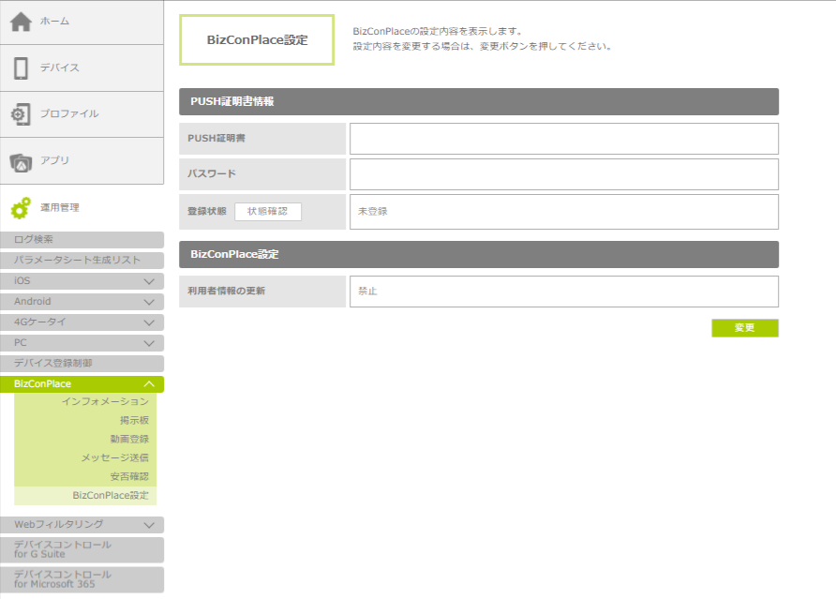The height and width of the screenshot is (599, 836).
Task: Click the Home house icon
Action: coord(21,22)
